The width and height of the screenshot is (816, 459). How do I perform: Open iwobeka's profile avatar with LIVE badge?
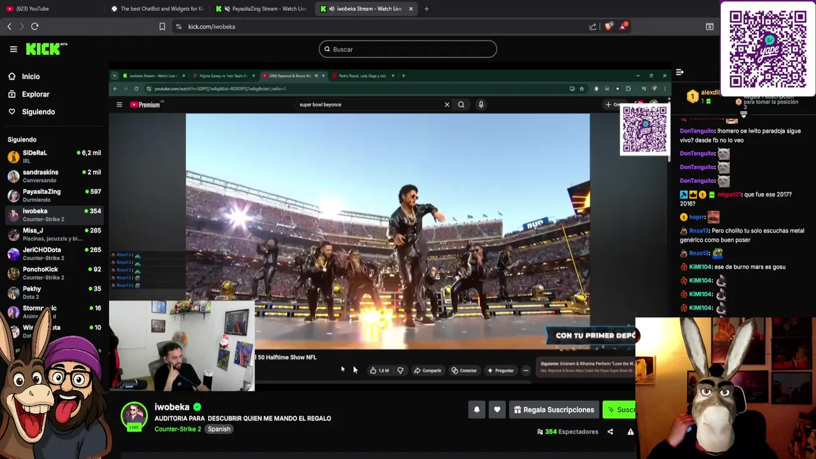[x=134, y=416]
